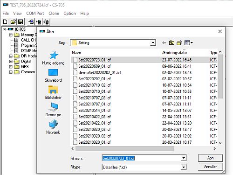Click the Digital folder icon in tree
Screen dimensions: 233x175
17,62
